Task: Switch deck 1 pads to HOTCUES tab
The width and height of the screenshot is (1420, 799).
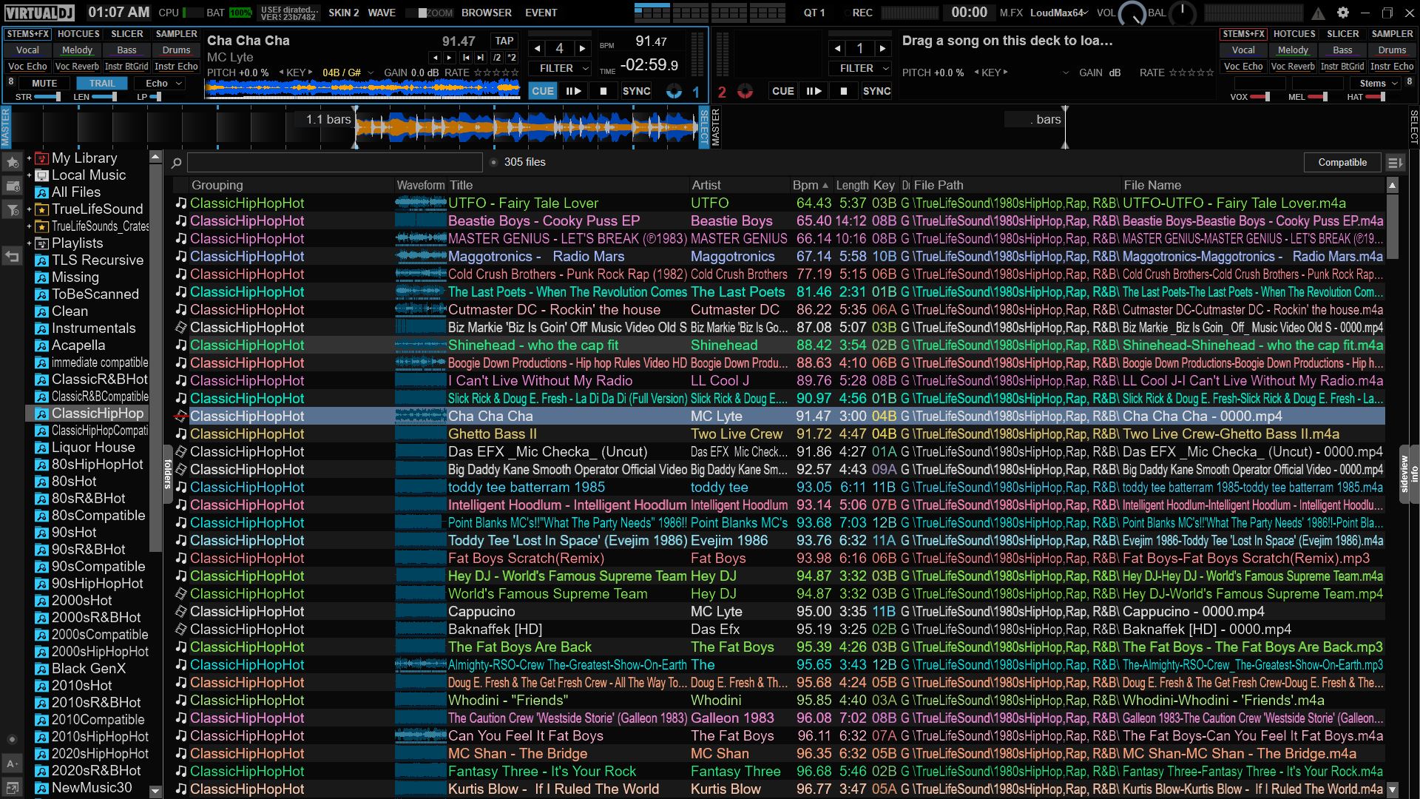Action: pos(78,34)
